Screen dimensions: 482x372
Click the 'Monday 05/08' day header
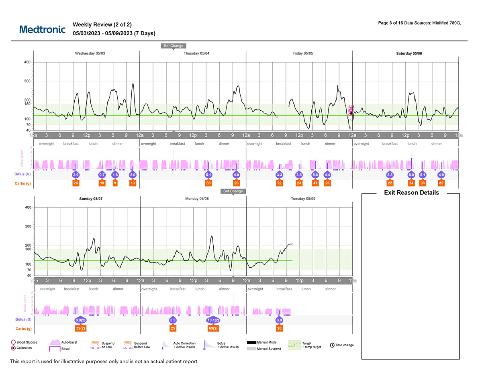click(197, 199)
